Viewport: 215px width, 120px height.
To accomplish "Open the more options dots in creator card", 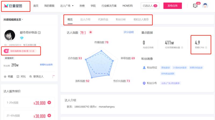I will [x=53, y=76].
